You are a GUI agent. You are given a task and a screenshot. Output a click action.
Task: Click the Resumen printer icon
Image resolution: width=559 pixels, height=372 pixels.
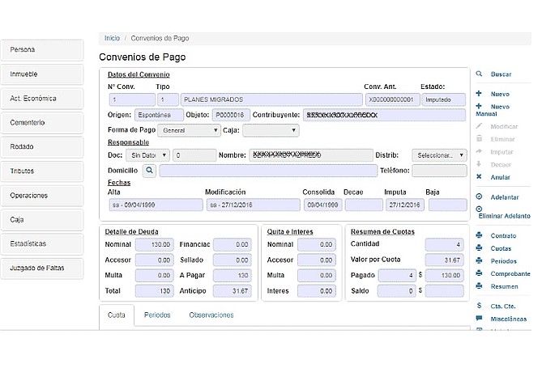click(479, 285)
